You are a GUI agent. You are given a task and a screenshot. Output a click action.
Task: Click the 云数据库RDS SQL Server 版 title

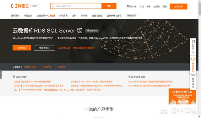tap(47, 31)
